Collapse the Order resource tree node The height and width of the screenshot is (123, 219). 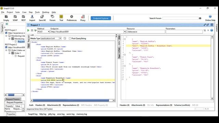6,50
